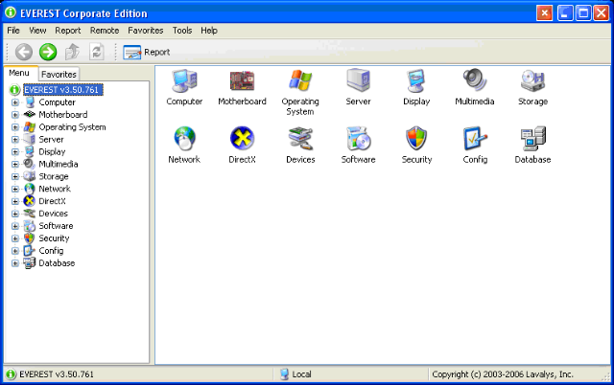Open the Remote menu
This screenshot has height=385, width=614.
point(105,31)
